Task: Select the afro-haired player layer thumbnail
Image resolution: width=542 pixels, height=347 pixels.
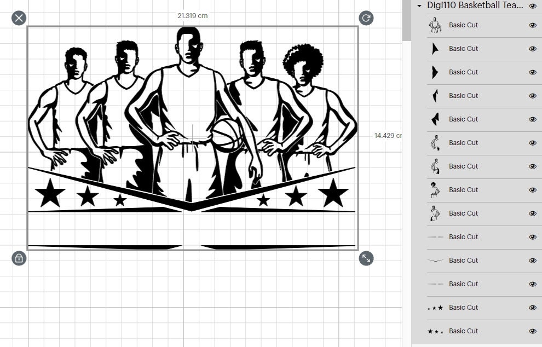Action: [x=436, y=189]
